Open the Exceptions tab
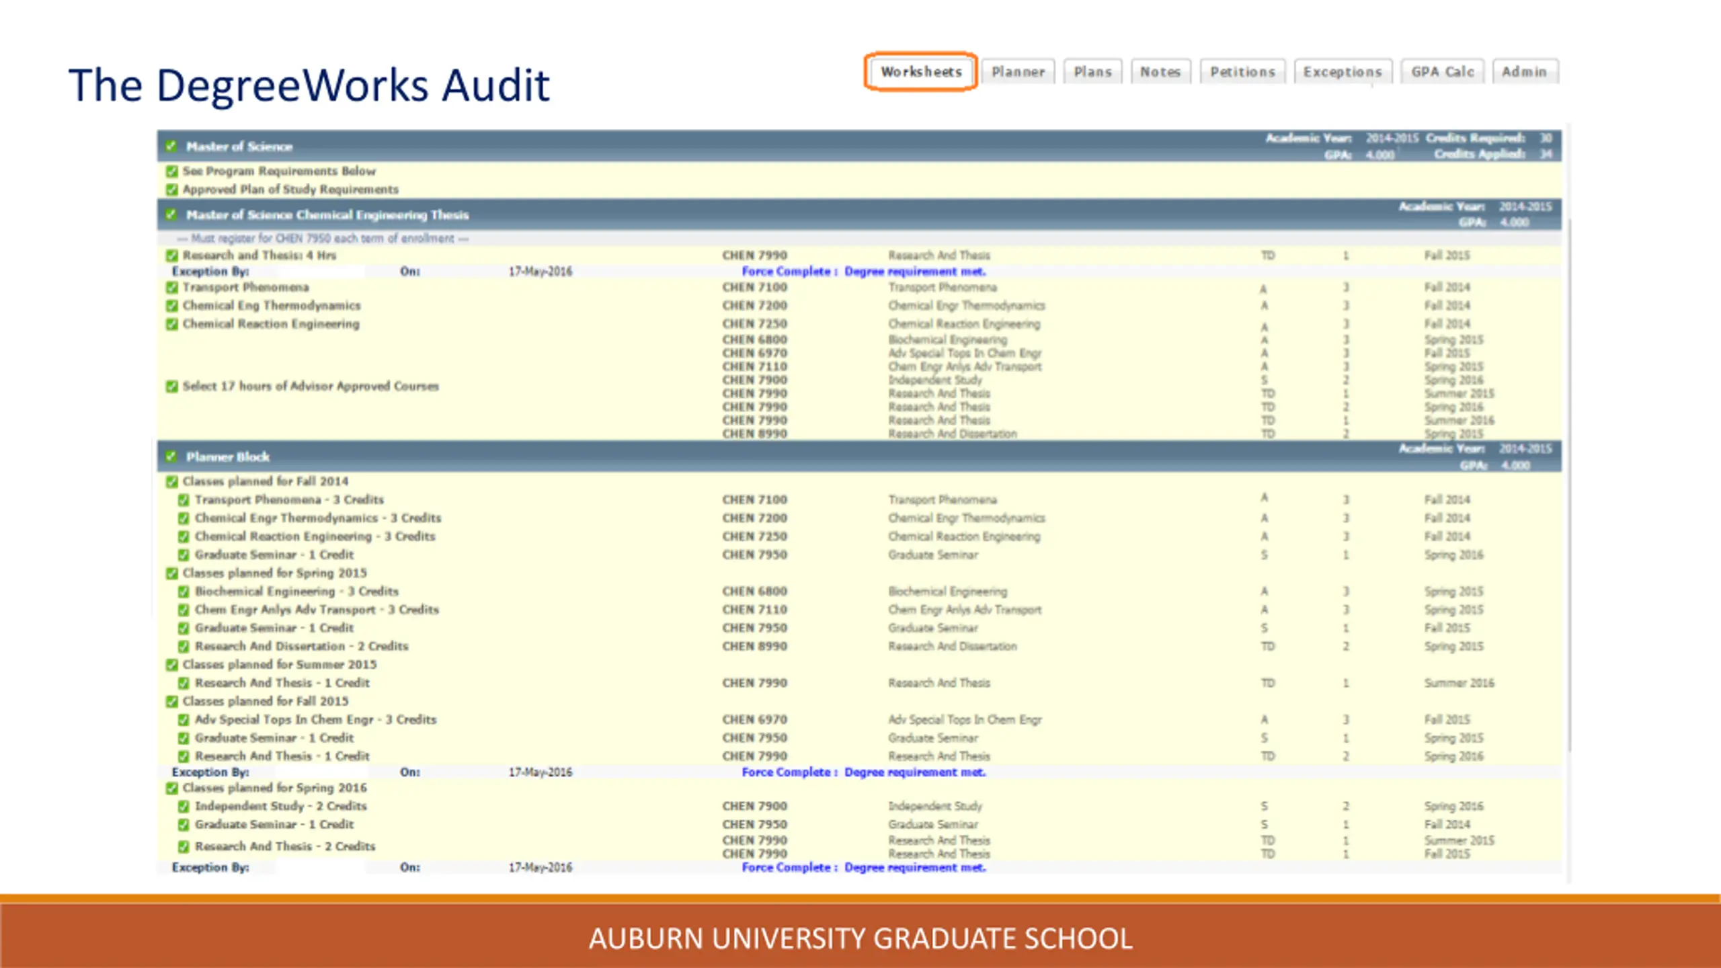Image resolution: width=1721 pixels, height=968 pixels. click(1343, 72)
